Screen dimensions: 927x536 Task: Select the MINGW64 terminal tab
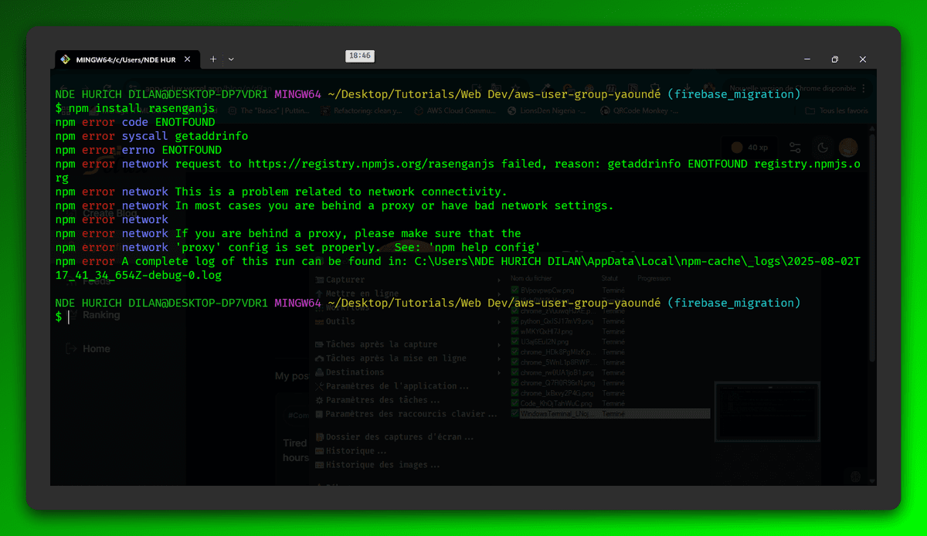coord(127,59)
